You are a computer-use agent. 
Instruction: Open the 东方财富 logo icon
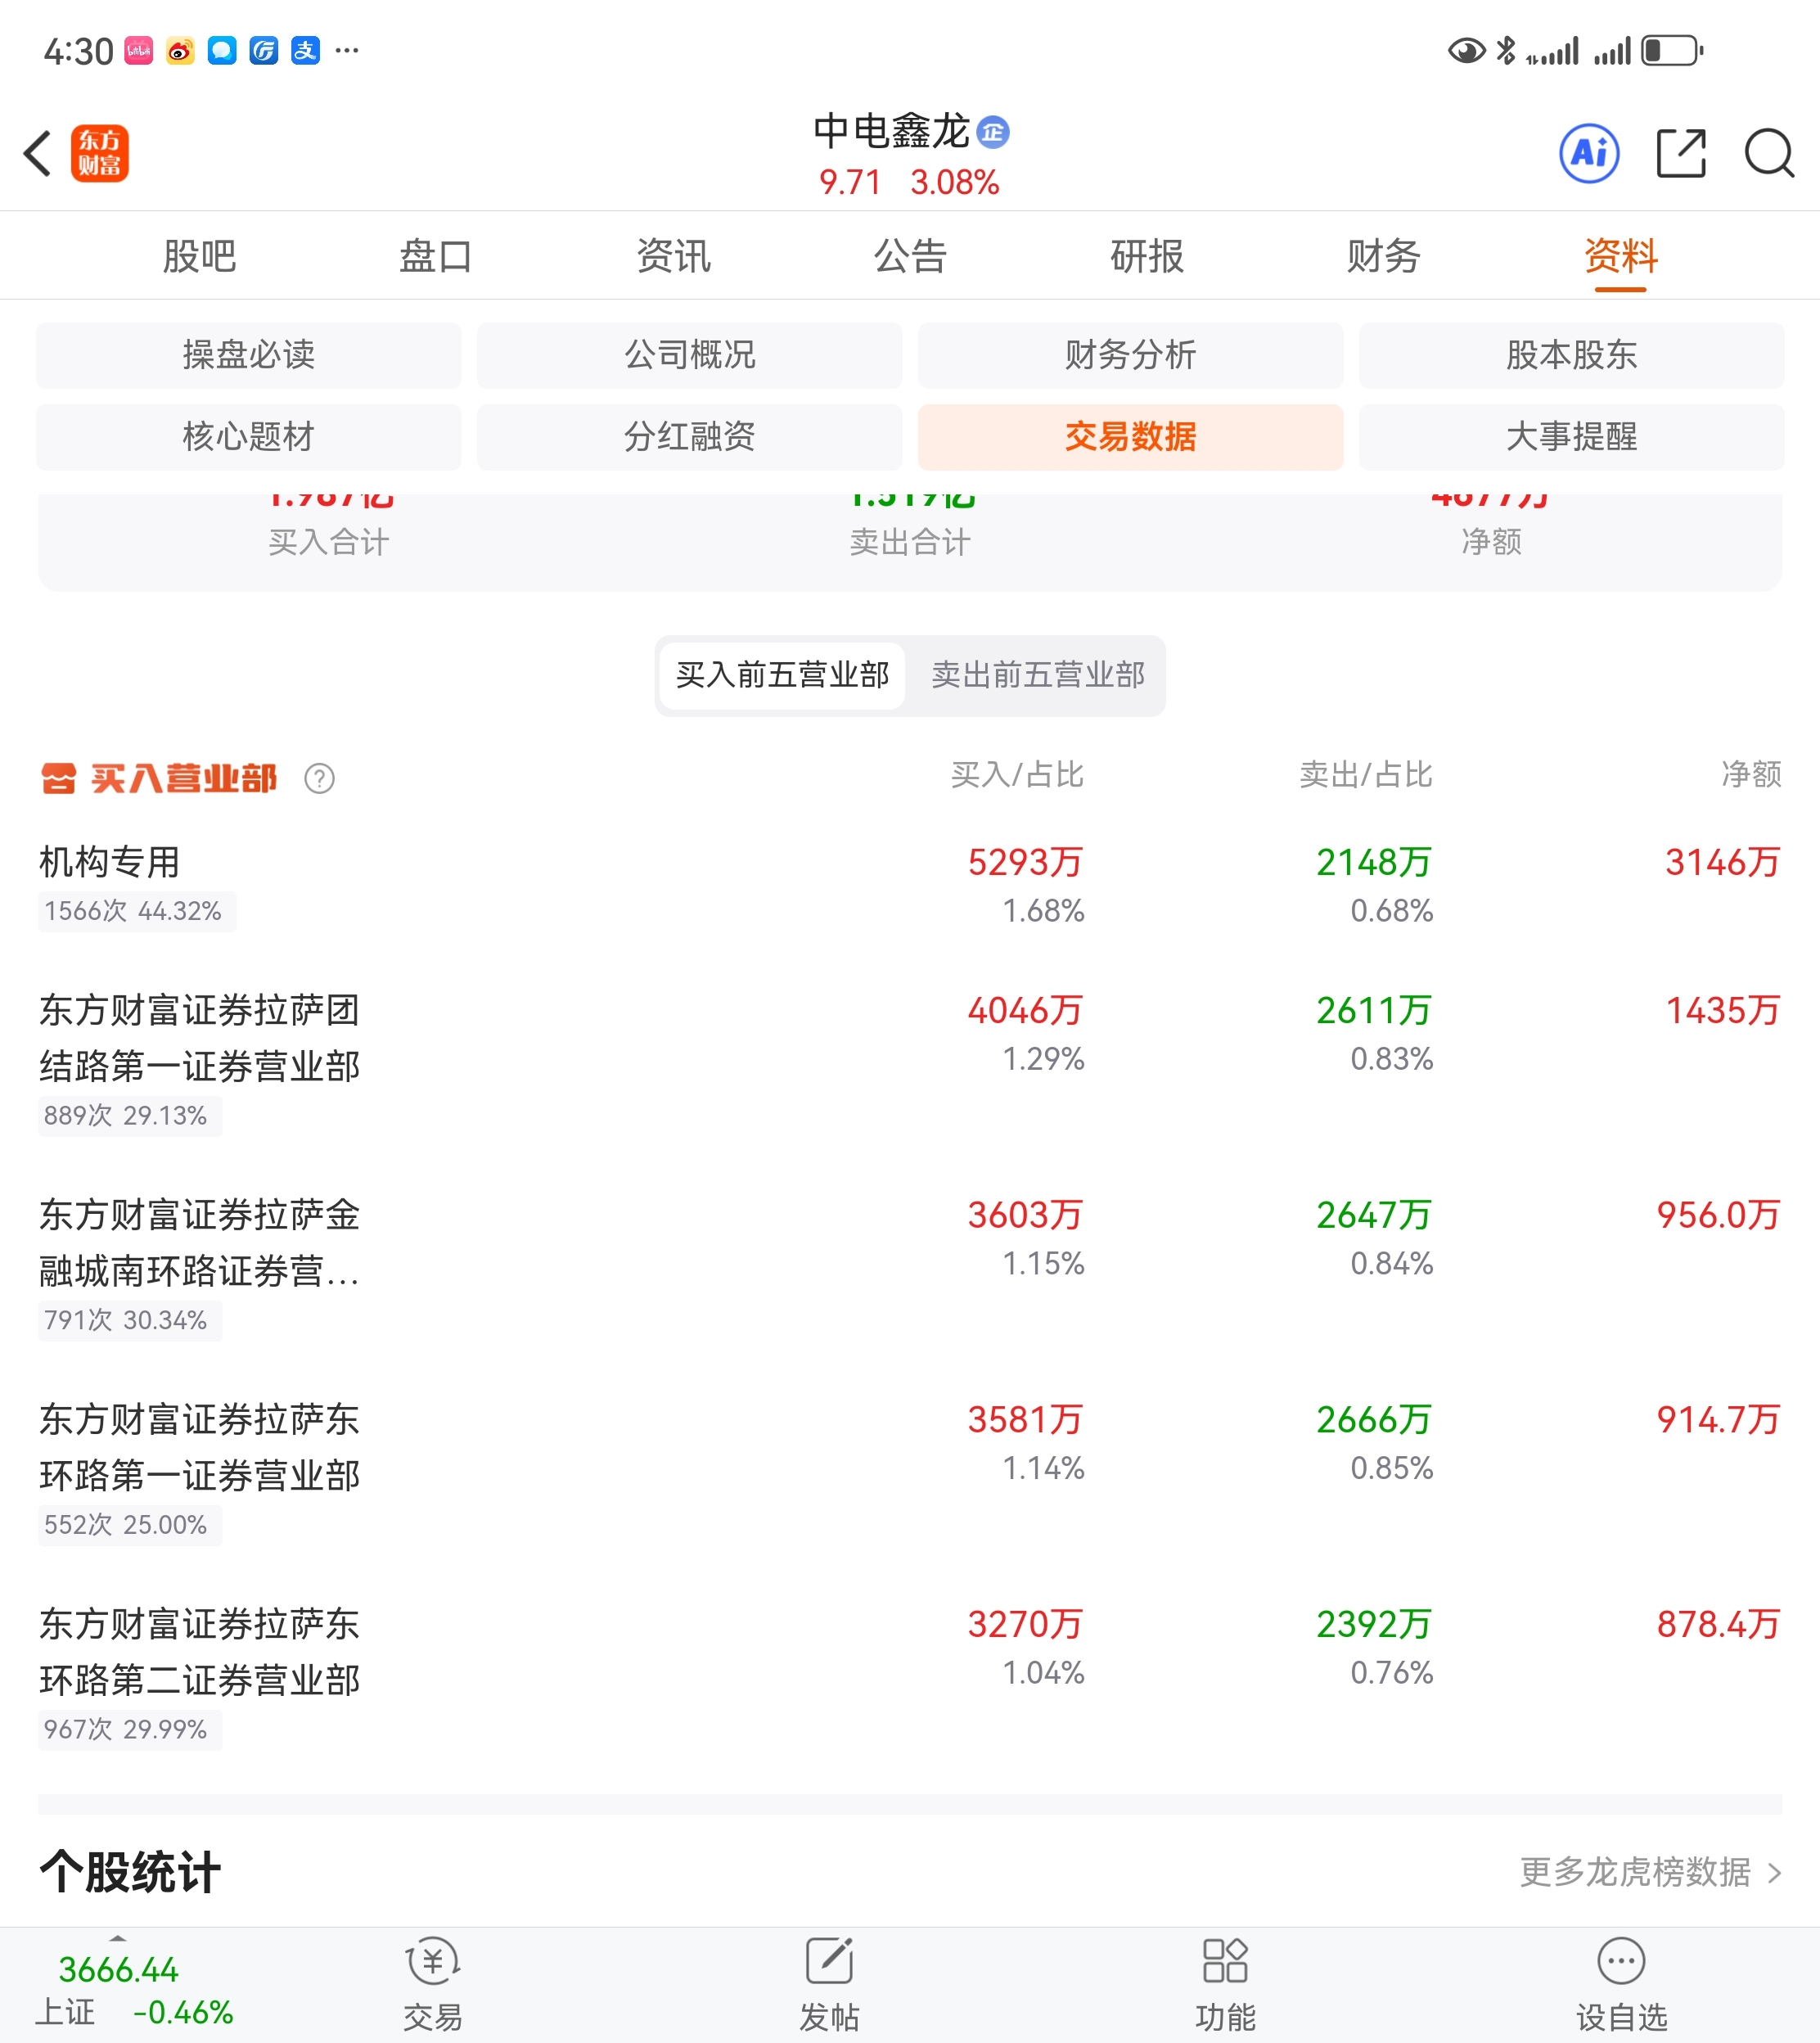coord(100,153)
